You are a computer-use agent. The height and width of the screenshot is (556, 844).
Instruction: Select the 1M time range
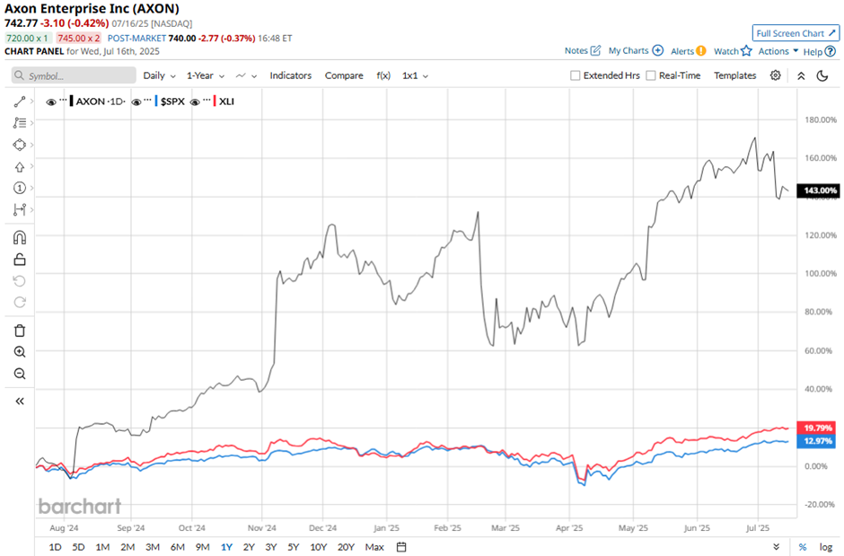(102, 547)
